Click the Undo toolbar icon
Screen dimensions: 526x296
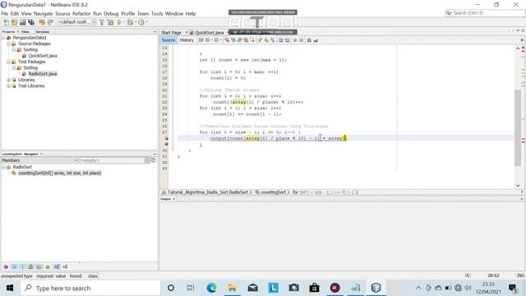pyautogui.click(x=42, y=22)
